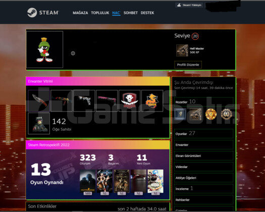The width and height of the screenshot is (265, 212).
Task: Select the white pistol skin showcase item
Action: [84, 101]
